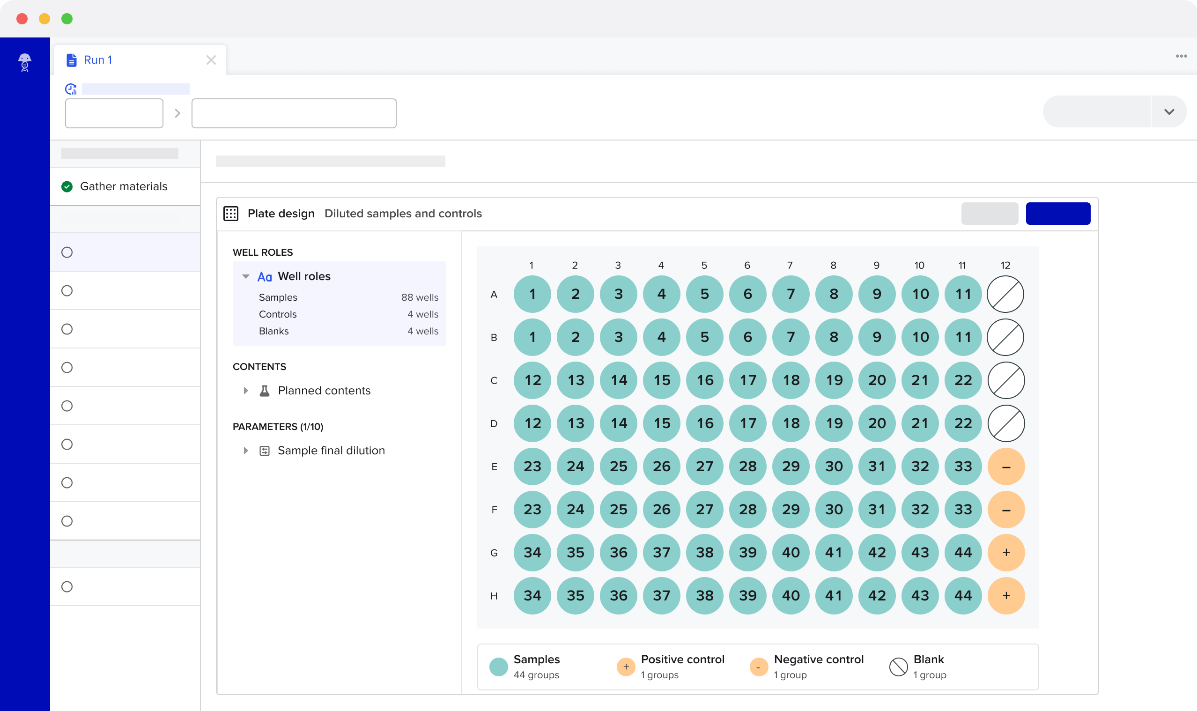
Task: Select the first unchecked step radio circle
Action: [67, 252]
